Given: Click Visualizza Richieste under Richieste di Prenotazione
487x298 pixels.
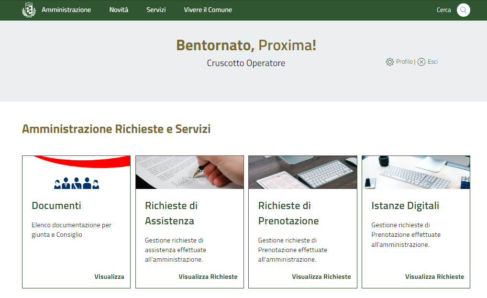Looking at the screenshot, I should click(x=321, y=276).
